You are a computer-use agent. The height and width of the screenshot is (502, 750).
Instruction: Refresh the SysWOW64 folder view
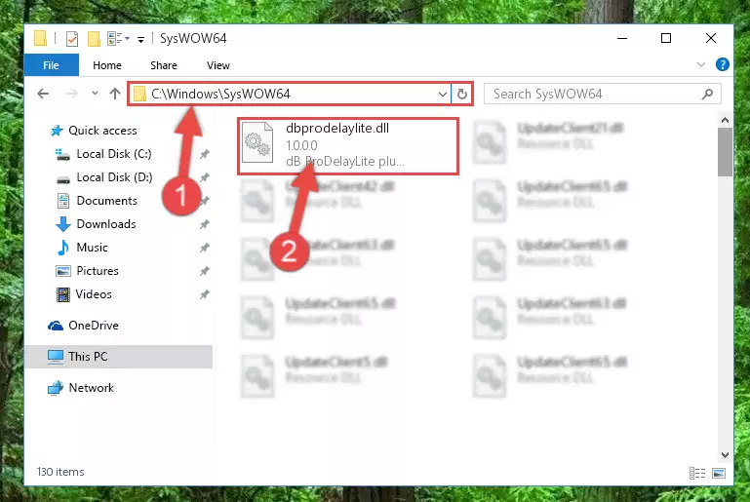461,94
